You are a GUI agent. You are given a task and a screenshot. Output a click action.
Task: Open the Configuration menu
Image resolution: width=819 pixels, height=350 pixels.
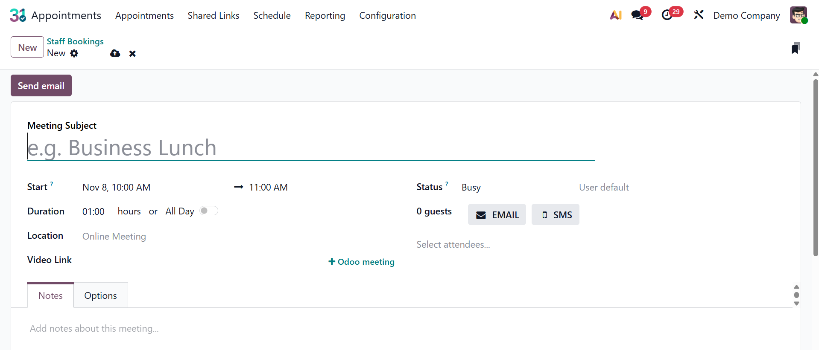tap(387, 16)
